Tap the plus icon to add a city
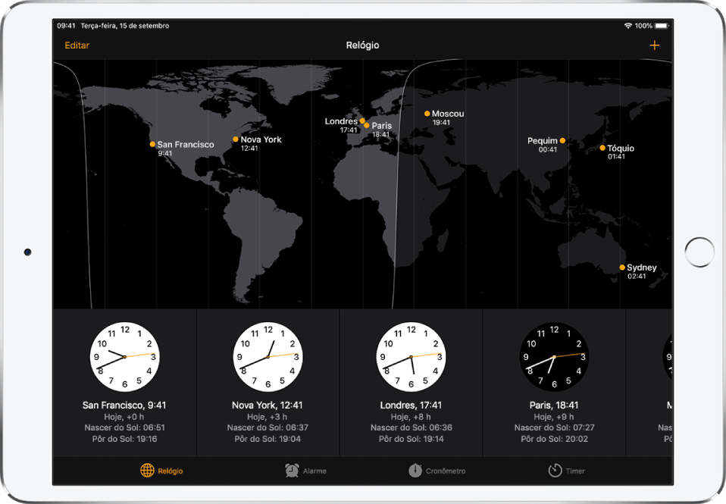The height and width of the screenshot is (504, 726). coord(655,45)
